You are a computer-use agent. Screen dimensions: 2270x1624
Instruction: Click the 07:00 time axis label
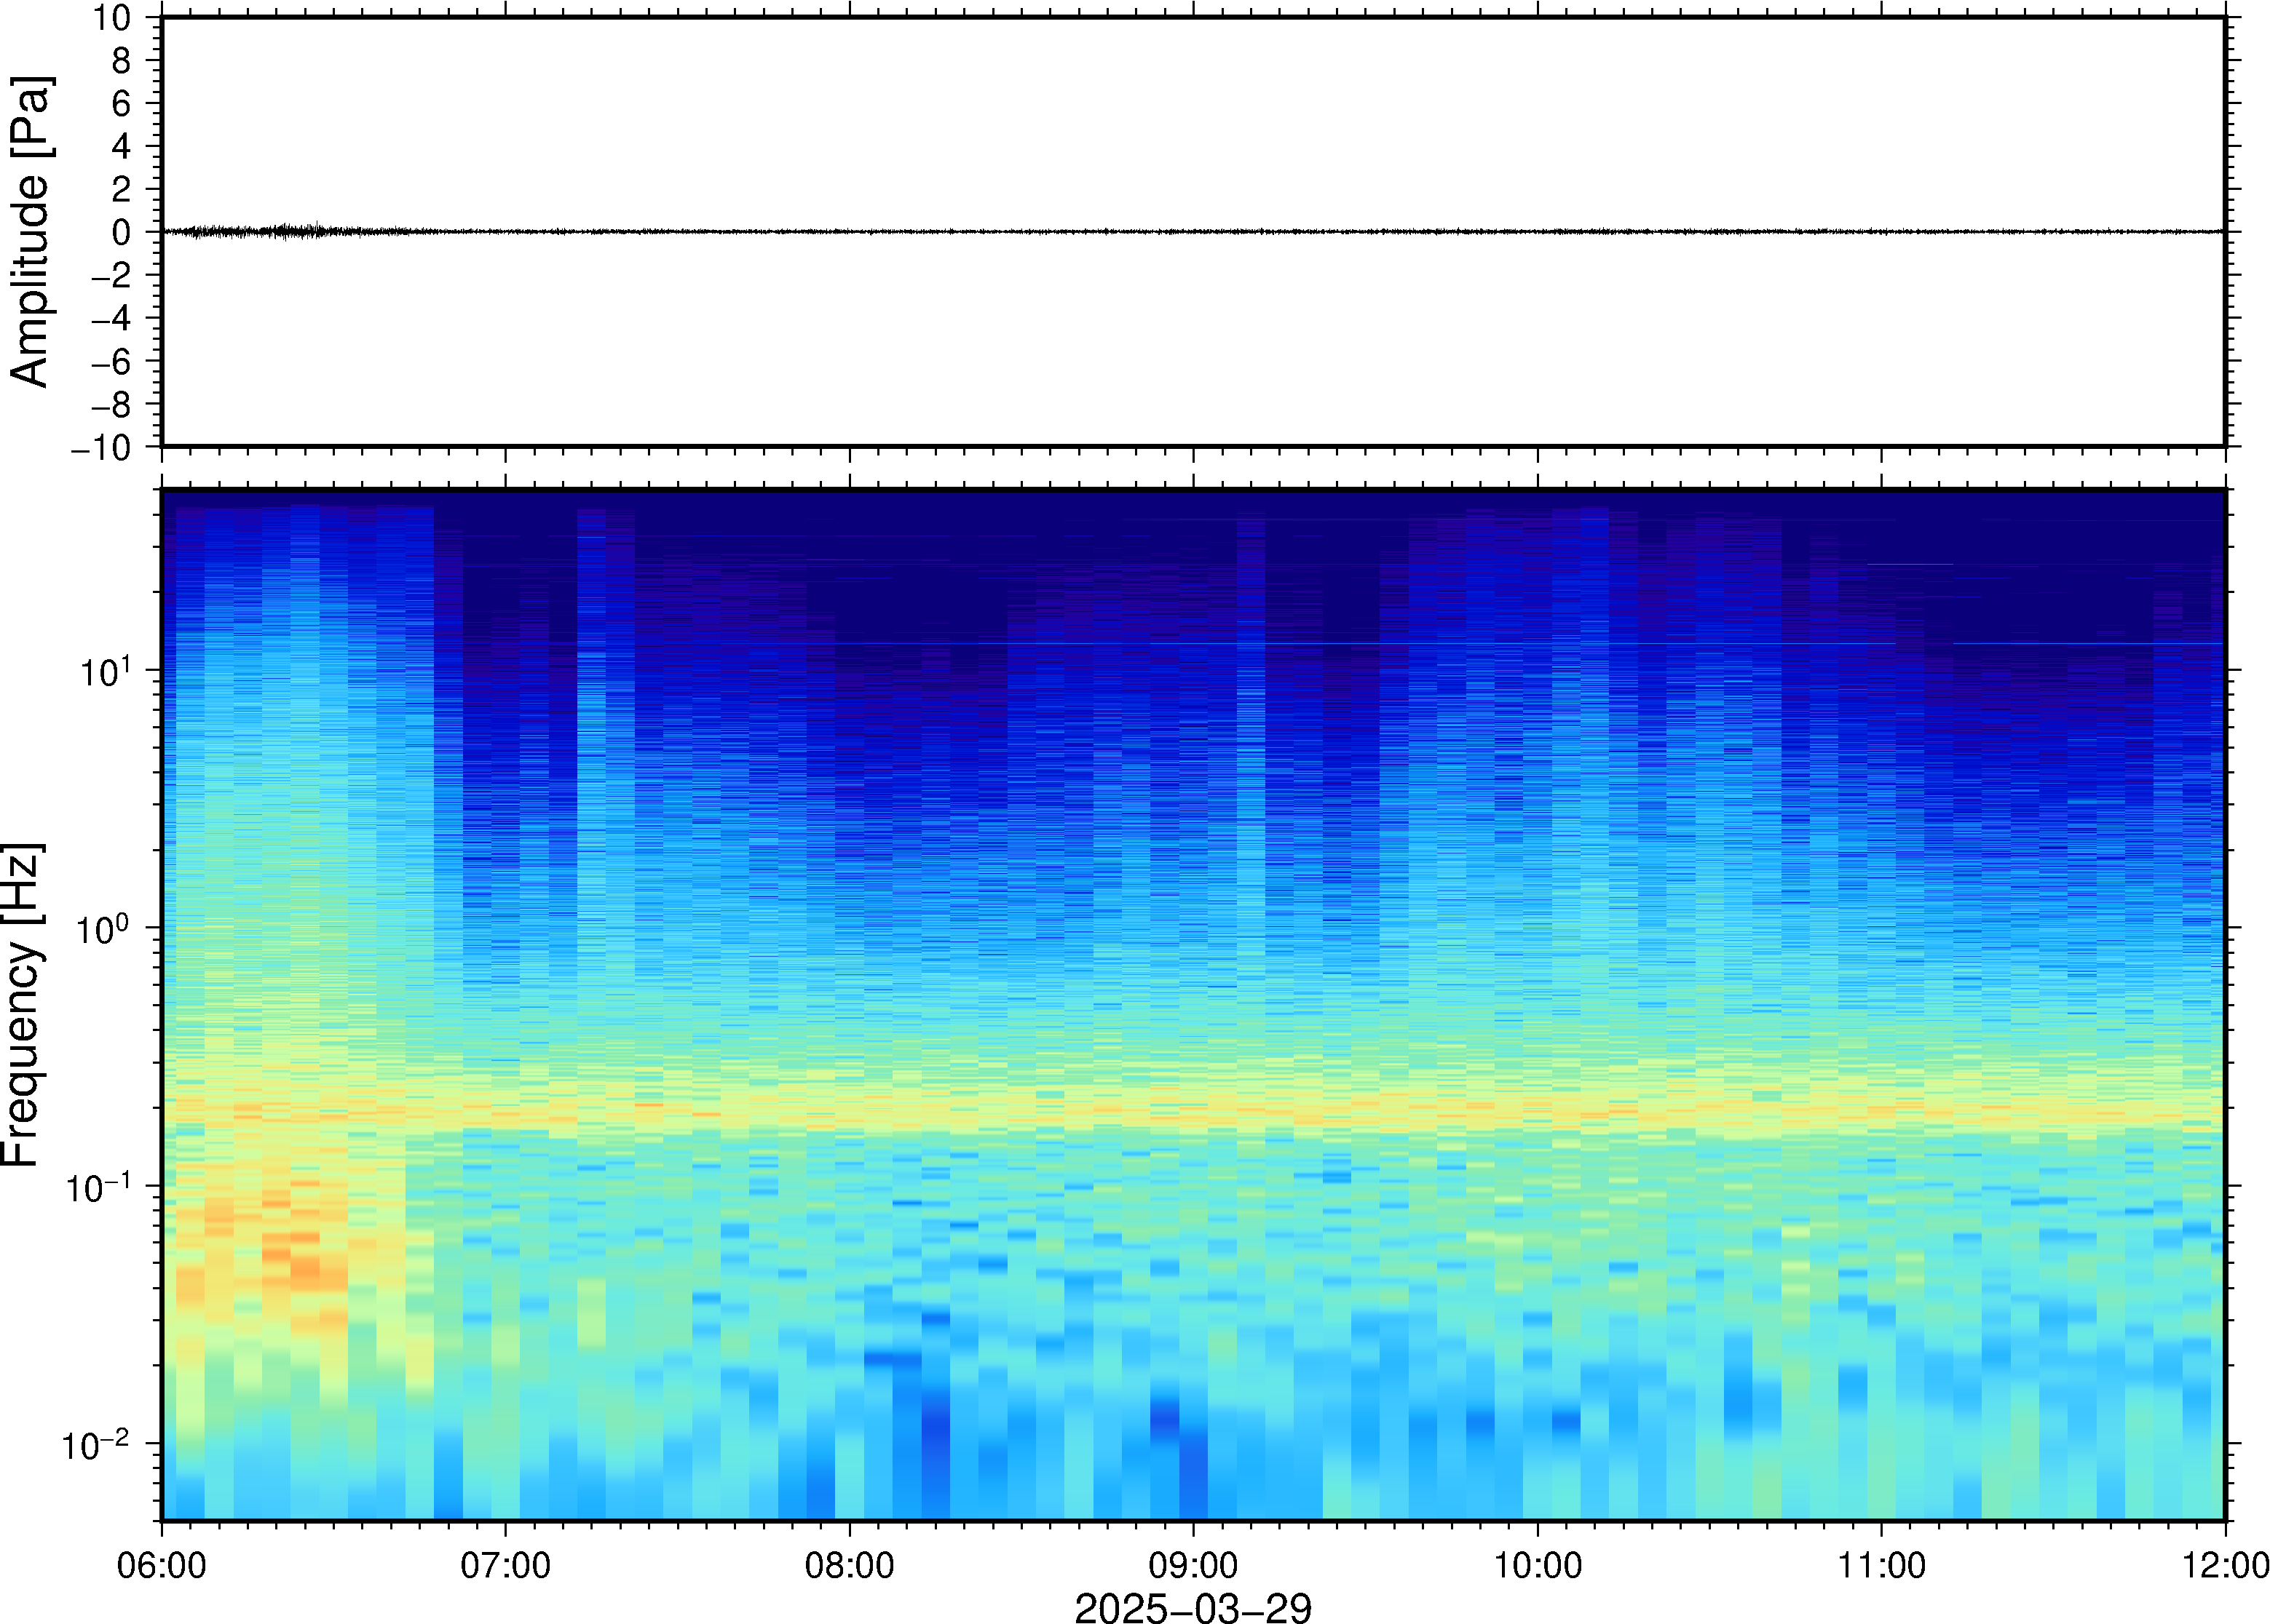coord(505,1565)
